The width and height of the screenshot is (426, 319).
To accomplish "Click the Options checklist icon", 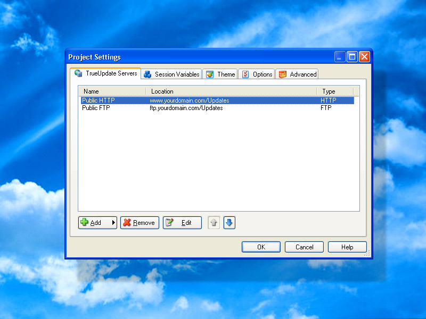I will click(x=245, y=74).
